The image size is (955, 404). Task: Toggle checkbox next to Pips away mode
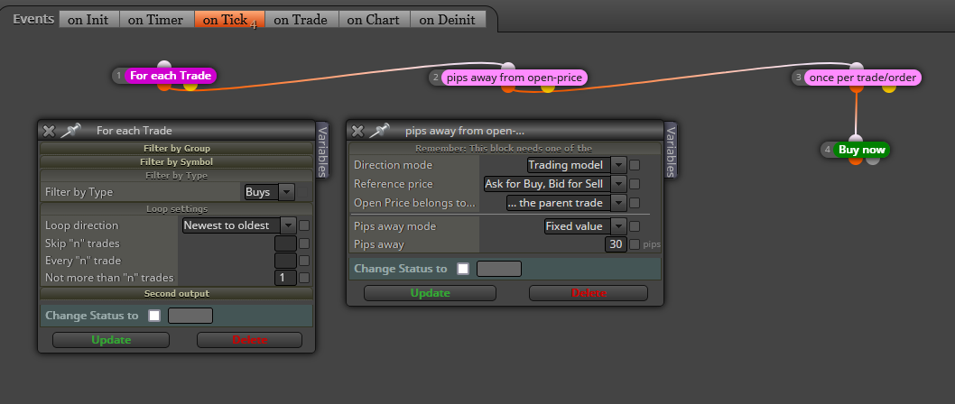pos(635,226)
